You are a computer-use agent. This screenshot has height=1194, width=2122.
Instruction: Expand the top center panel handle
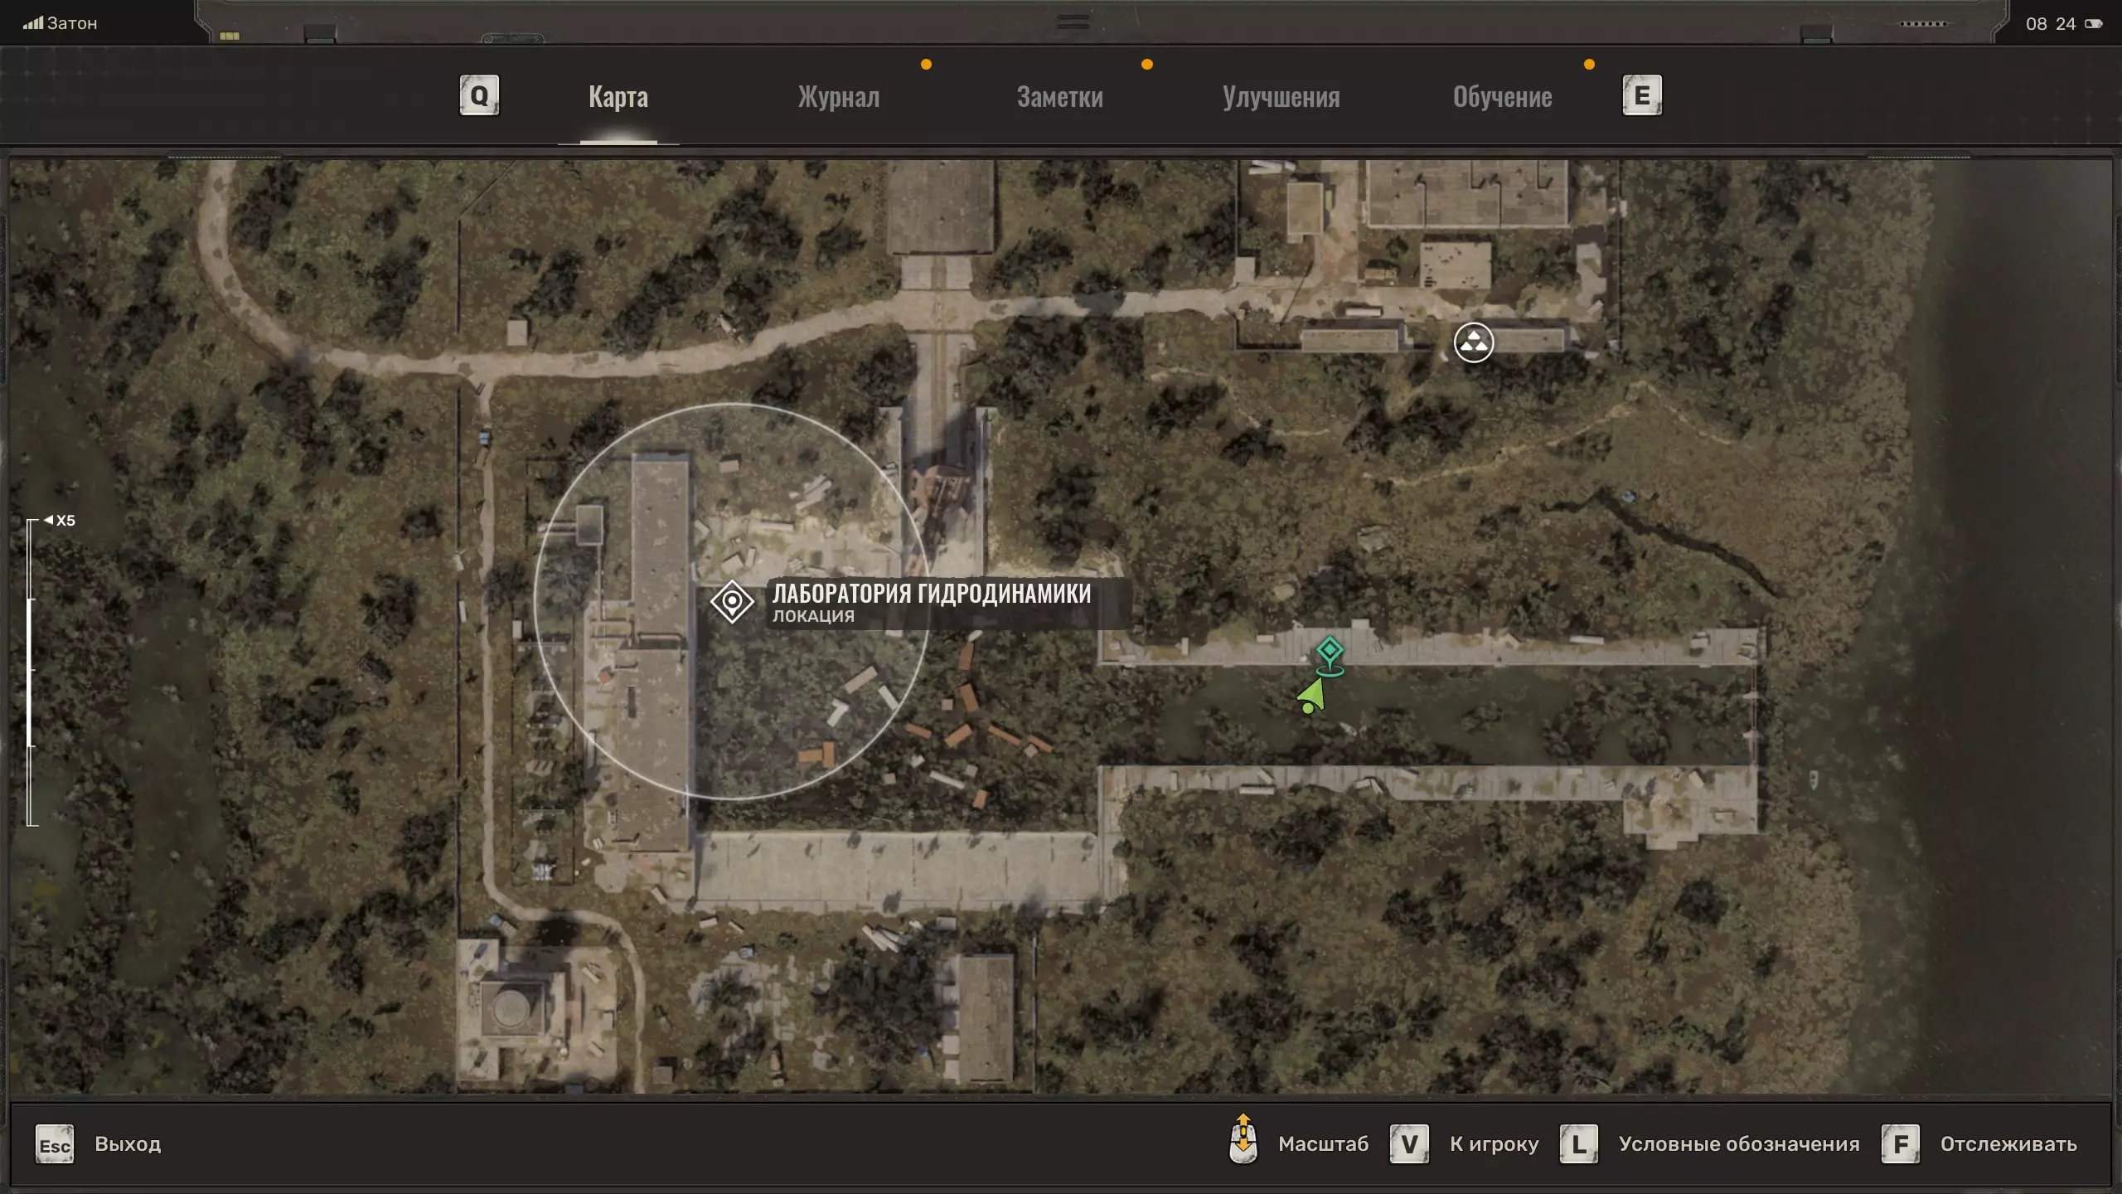click(1073, 22)
